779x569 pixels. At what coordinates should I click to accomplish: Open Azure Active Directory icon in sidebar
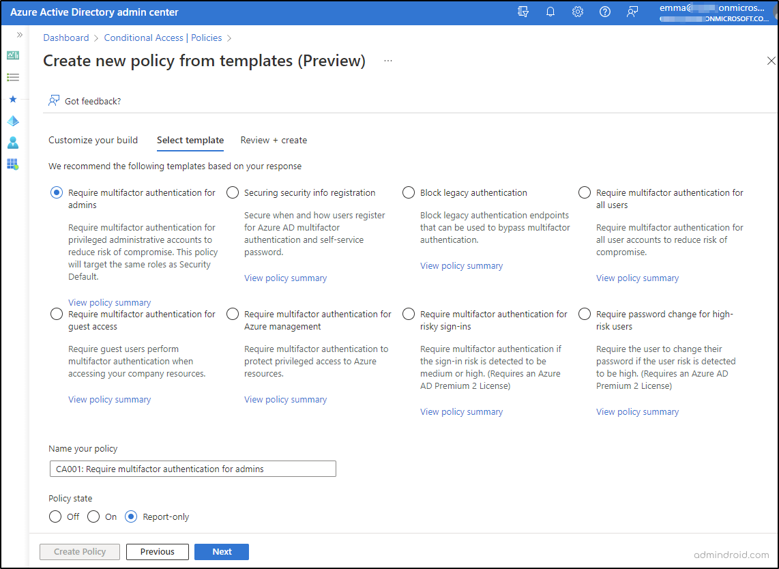13,121
